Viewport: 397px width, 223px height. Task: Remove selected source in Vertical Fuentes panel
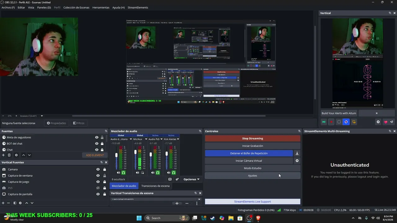[x=8, y=203]
